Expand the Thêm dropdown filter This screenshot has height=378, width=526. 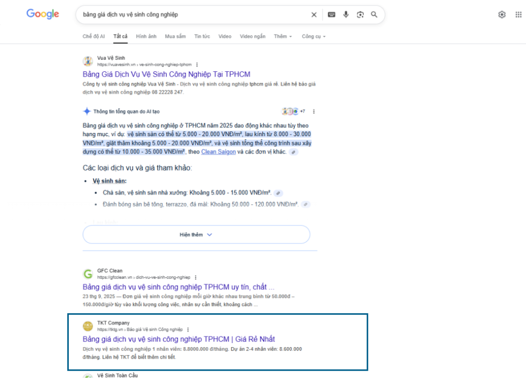click(x=283, y=36)
